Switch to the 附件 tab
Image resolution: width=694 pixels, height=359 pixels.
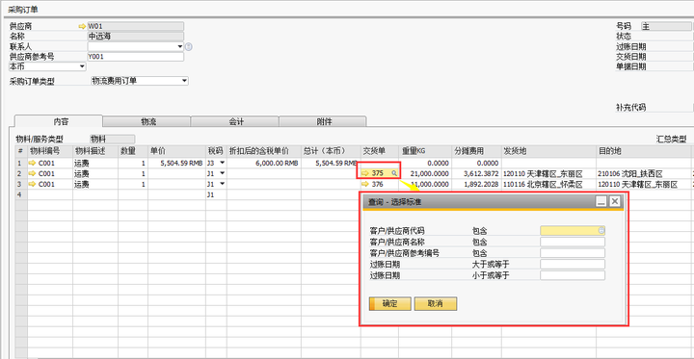pyautogui.click(x=323, y=121)
